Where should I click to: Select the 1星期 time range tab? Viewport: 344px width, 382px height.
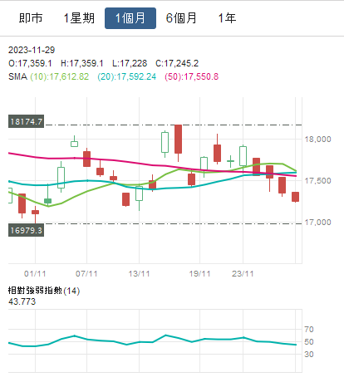pos(79,18)
